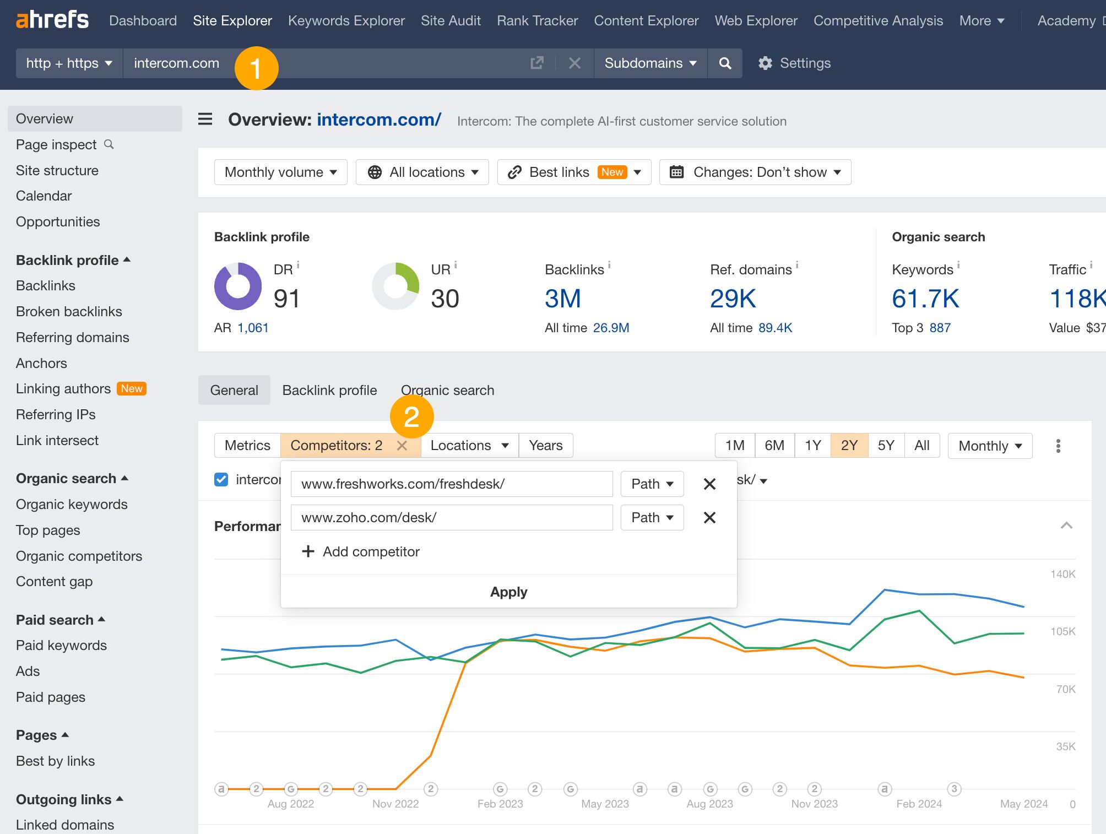Image resolution: width=1106 pixels, height=834 pixels.
Task: Select the 1Y time range
Action: pyautogui.click(x=813, y=445)
